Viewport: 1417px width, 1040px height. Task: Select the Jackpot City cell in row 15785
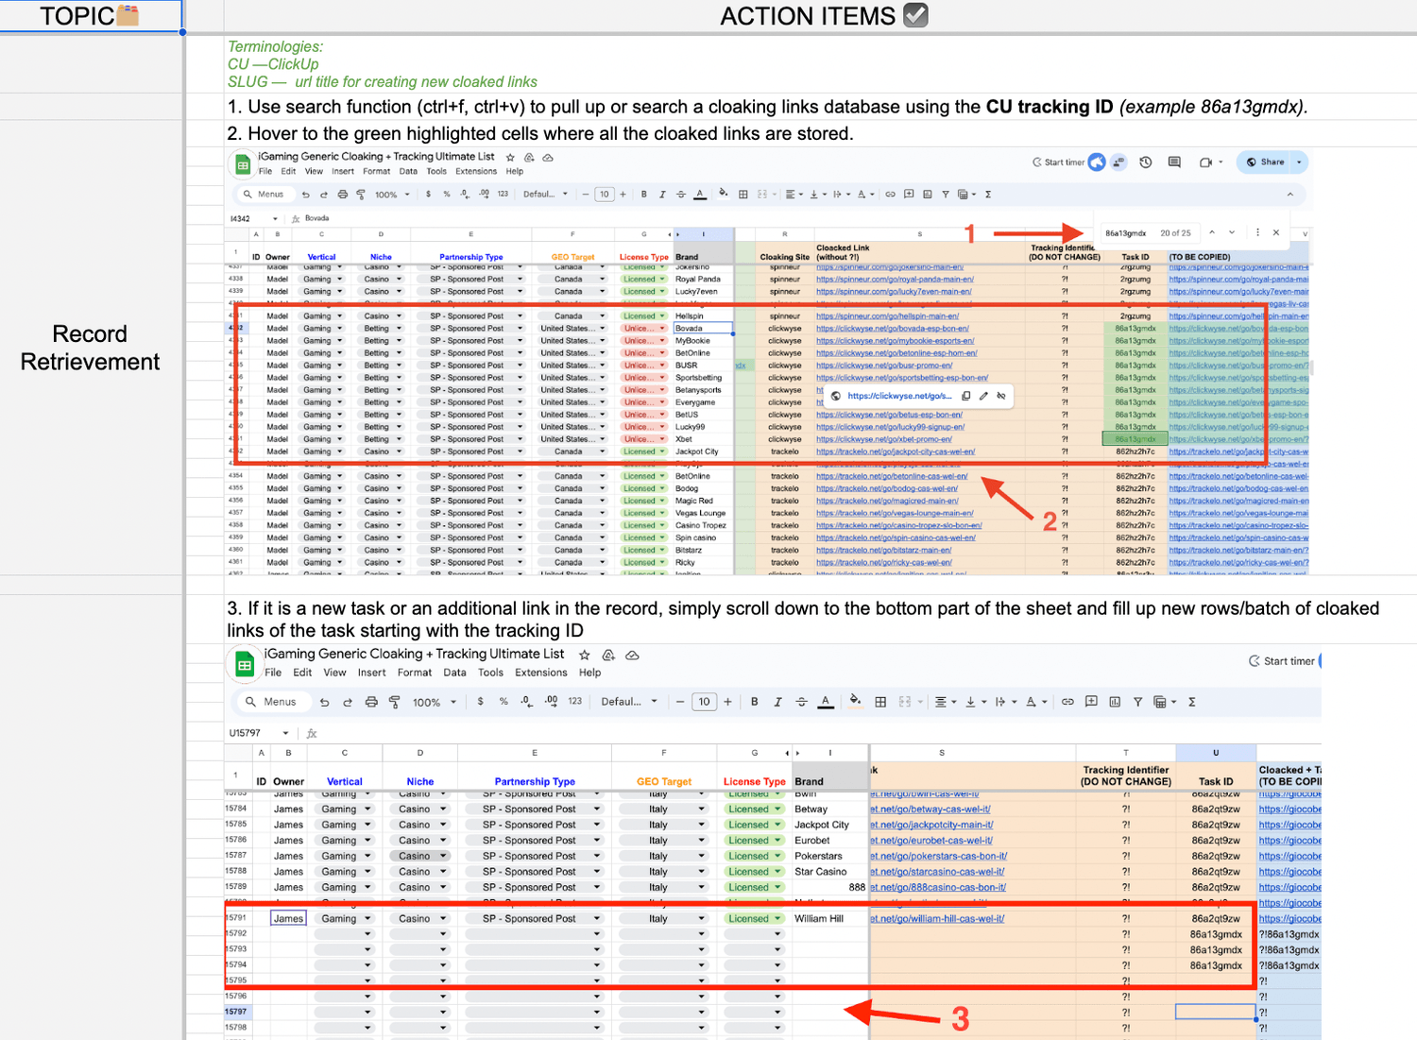[x=830, y=825]
